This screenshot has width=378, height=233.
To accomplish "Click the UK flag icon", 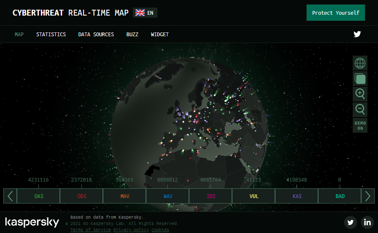I will coord(140,13).
